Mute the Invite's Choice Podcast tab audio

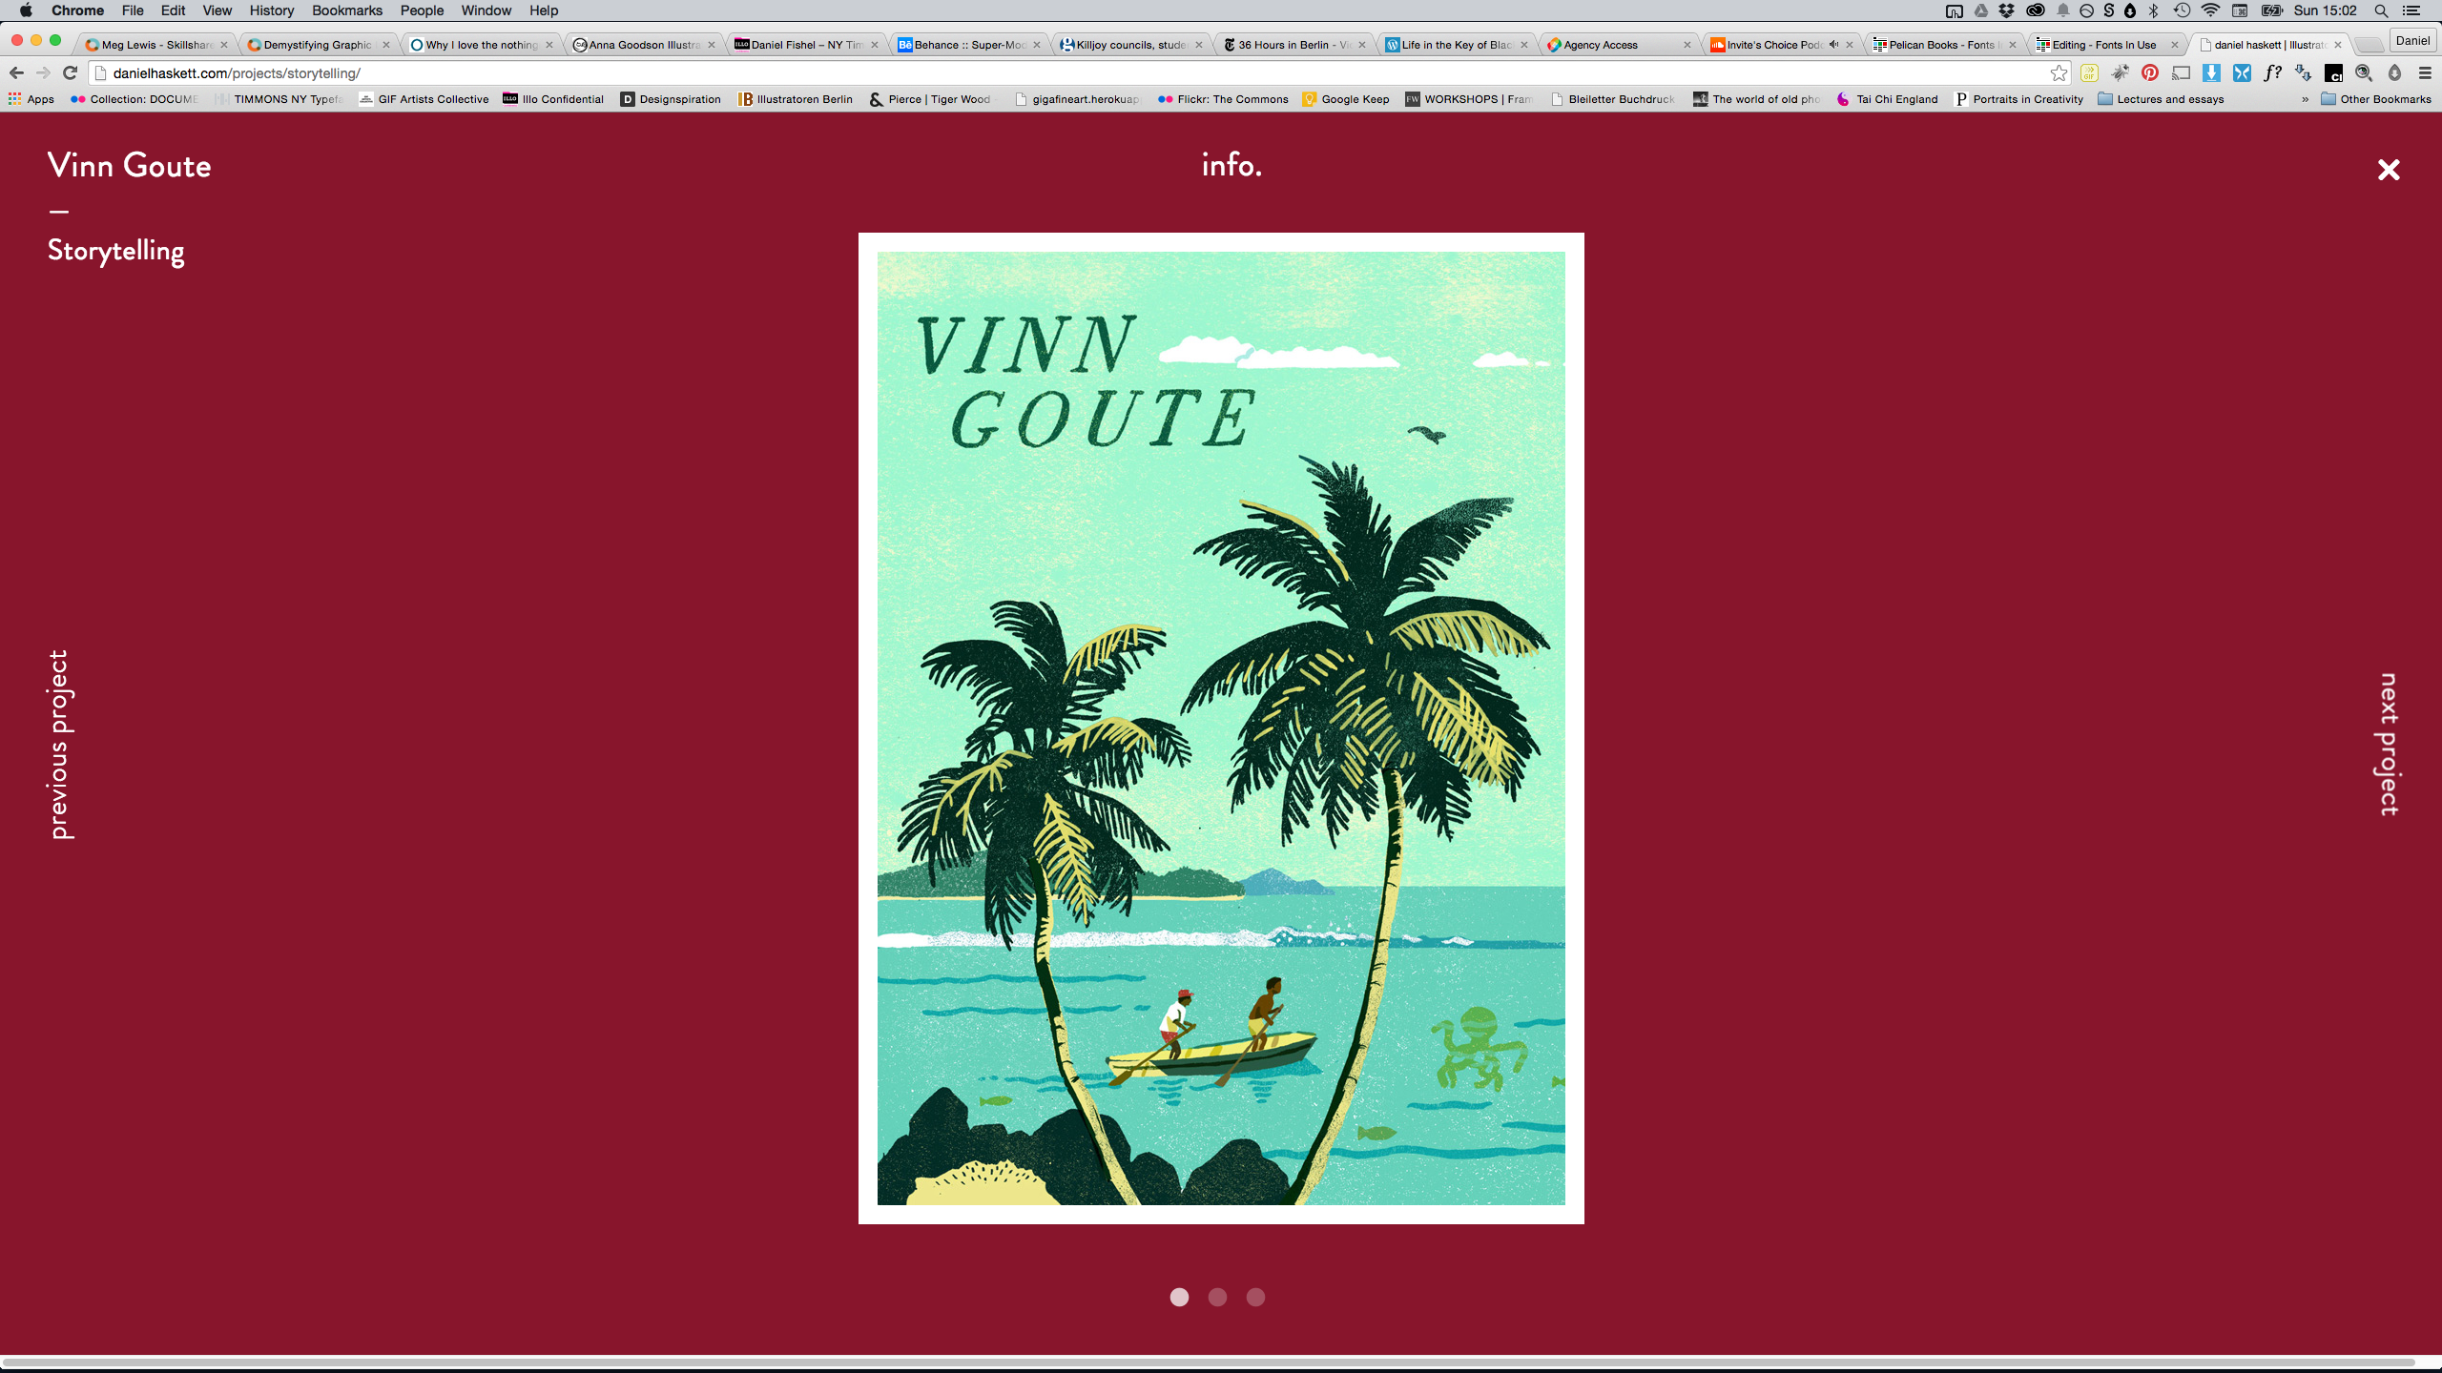click(x=1833, y=44)
